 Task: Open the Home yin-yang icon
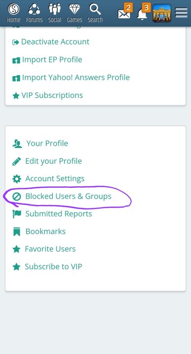14,9
